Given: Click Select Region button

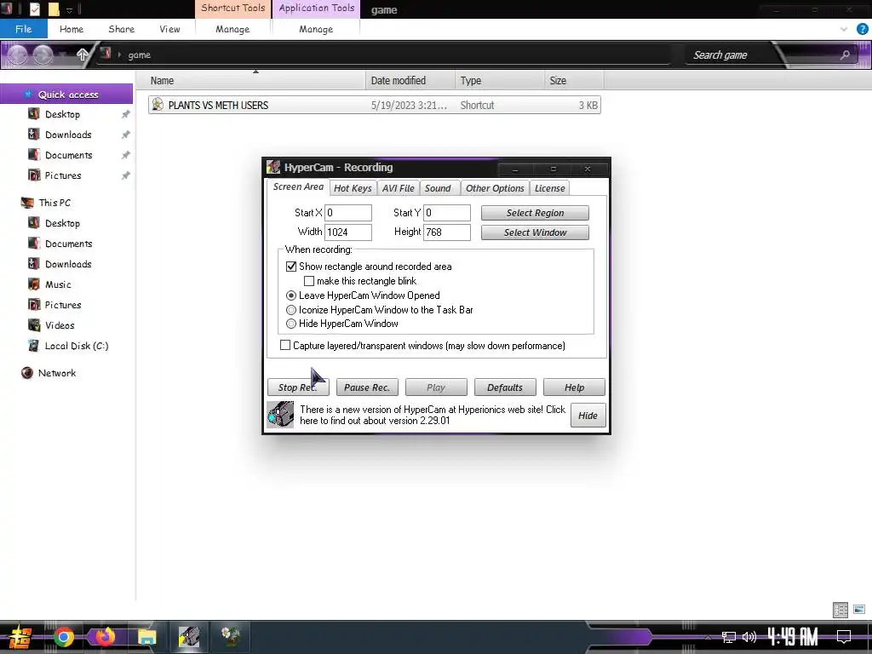Looking at the screenshot, I should point(535,212).
